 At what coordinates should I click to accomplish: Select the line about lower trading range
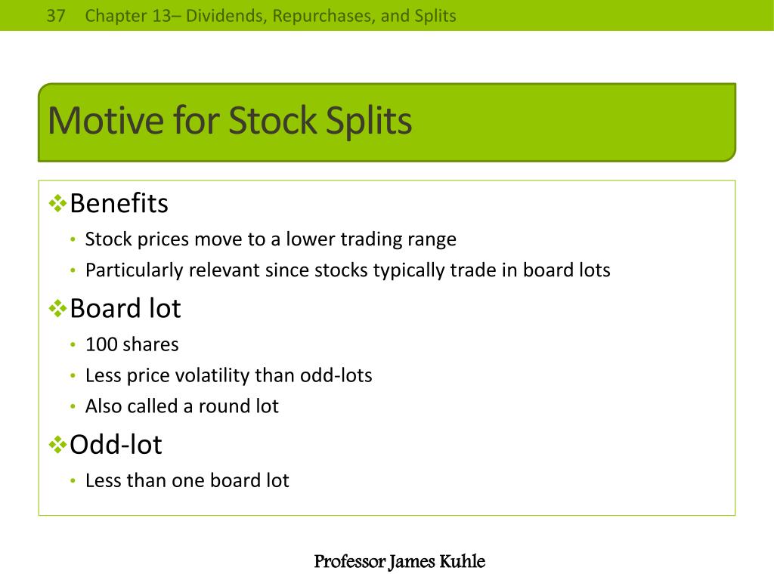pyautogui.click(x=271, y=239)
